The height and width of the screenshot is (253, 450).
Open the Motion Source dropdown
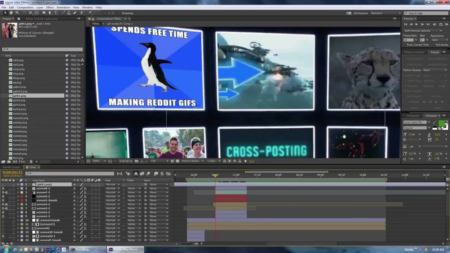coord(435,70)
